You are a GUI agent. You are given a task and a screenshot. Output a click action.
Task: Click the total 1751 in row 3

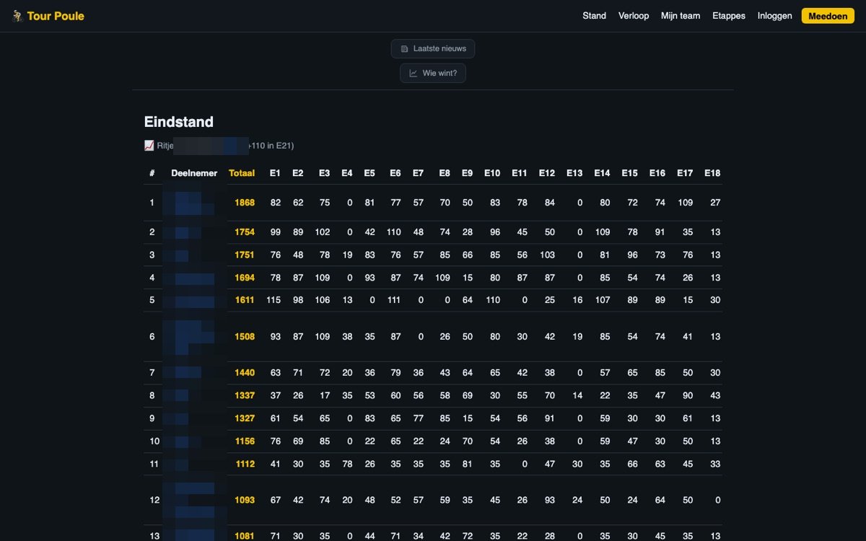click(245, 255)
